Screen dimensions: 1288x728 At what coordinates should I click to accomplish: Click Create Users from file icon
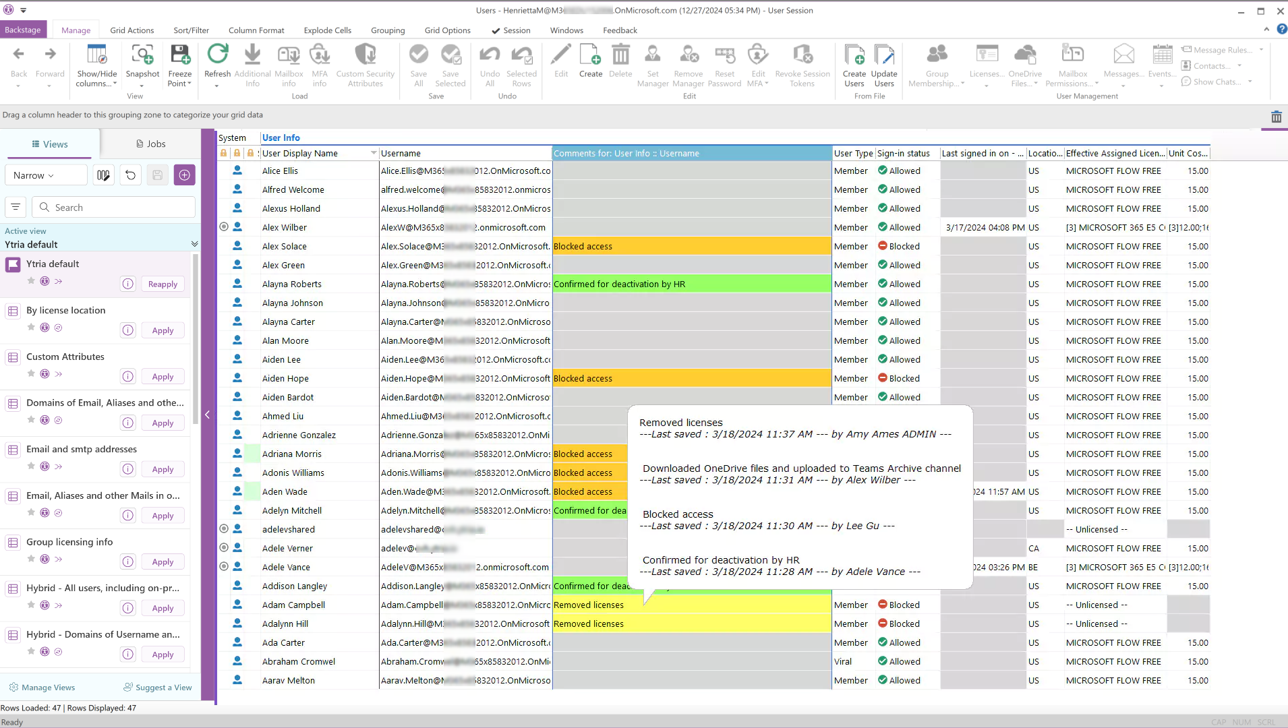tap(854, 55)
